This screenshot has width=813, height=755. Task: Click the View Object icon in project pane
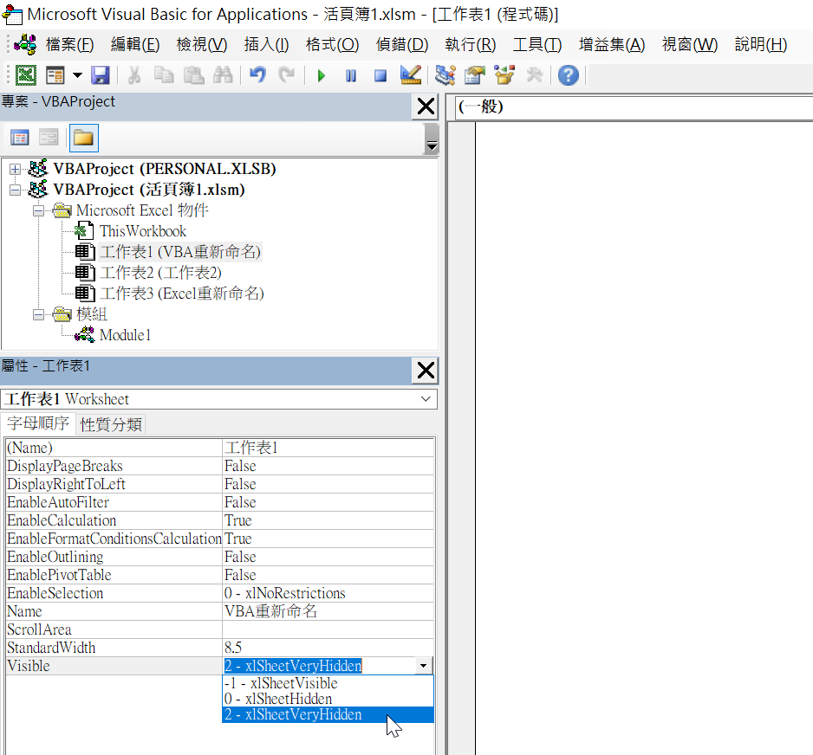pos(49,138)
